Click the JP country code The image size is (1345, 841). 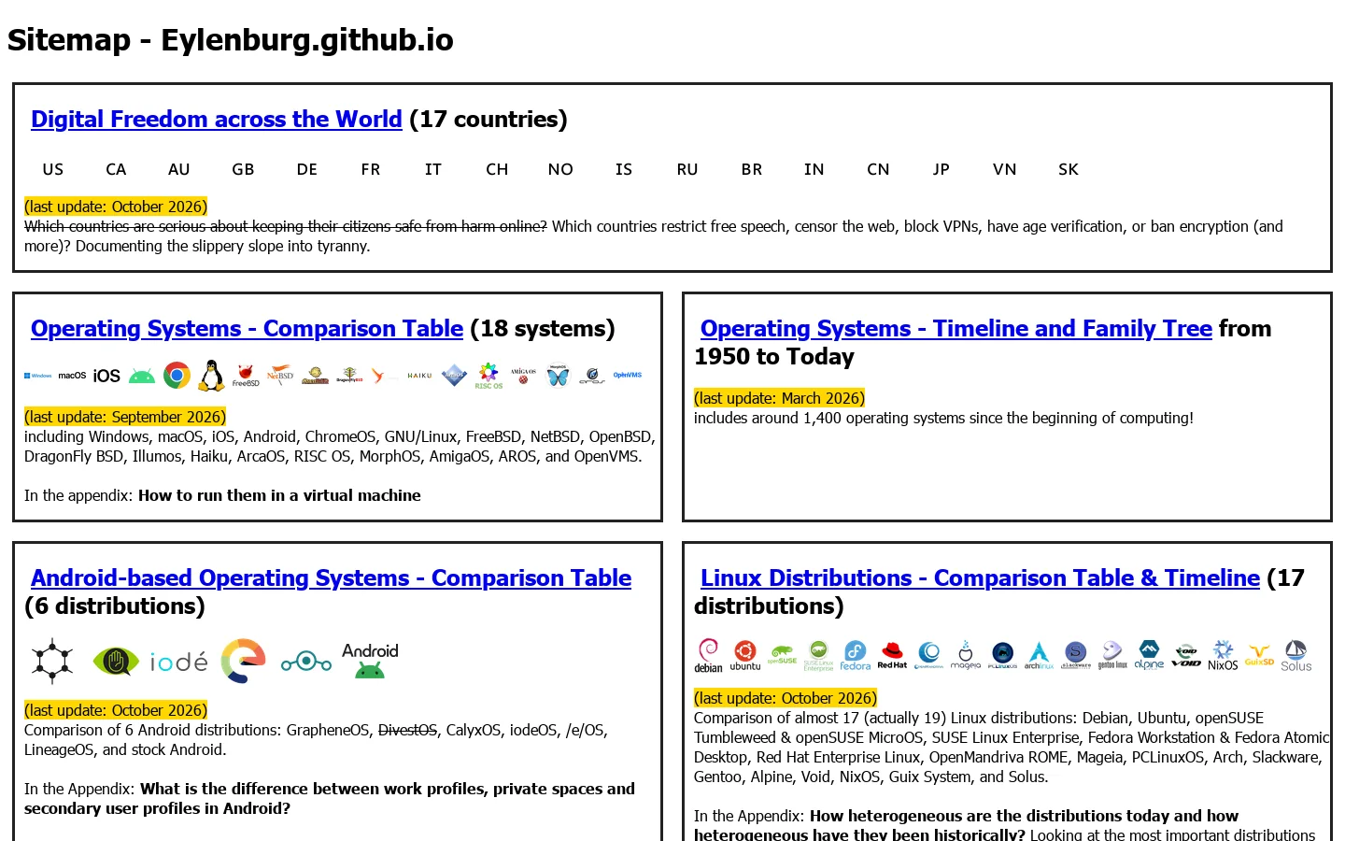point(941,169)
